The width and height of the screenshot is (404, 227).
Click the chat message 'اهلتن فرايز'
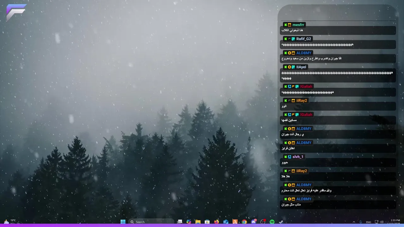tap(288, 148)
